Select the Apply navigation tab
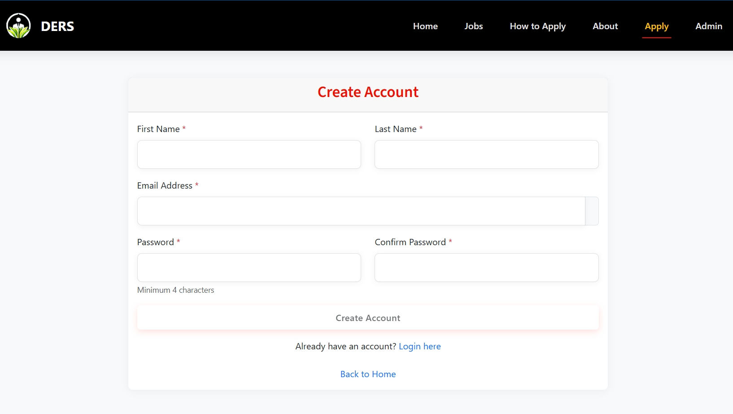733x414 pixels. click(656, 26)
